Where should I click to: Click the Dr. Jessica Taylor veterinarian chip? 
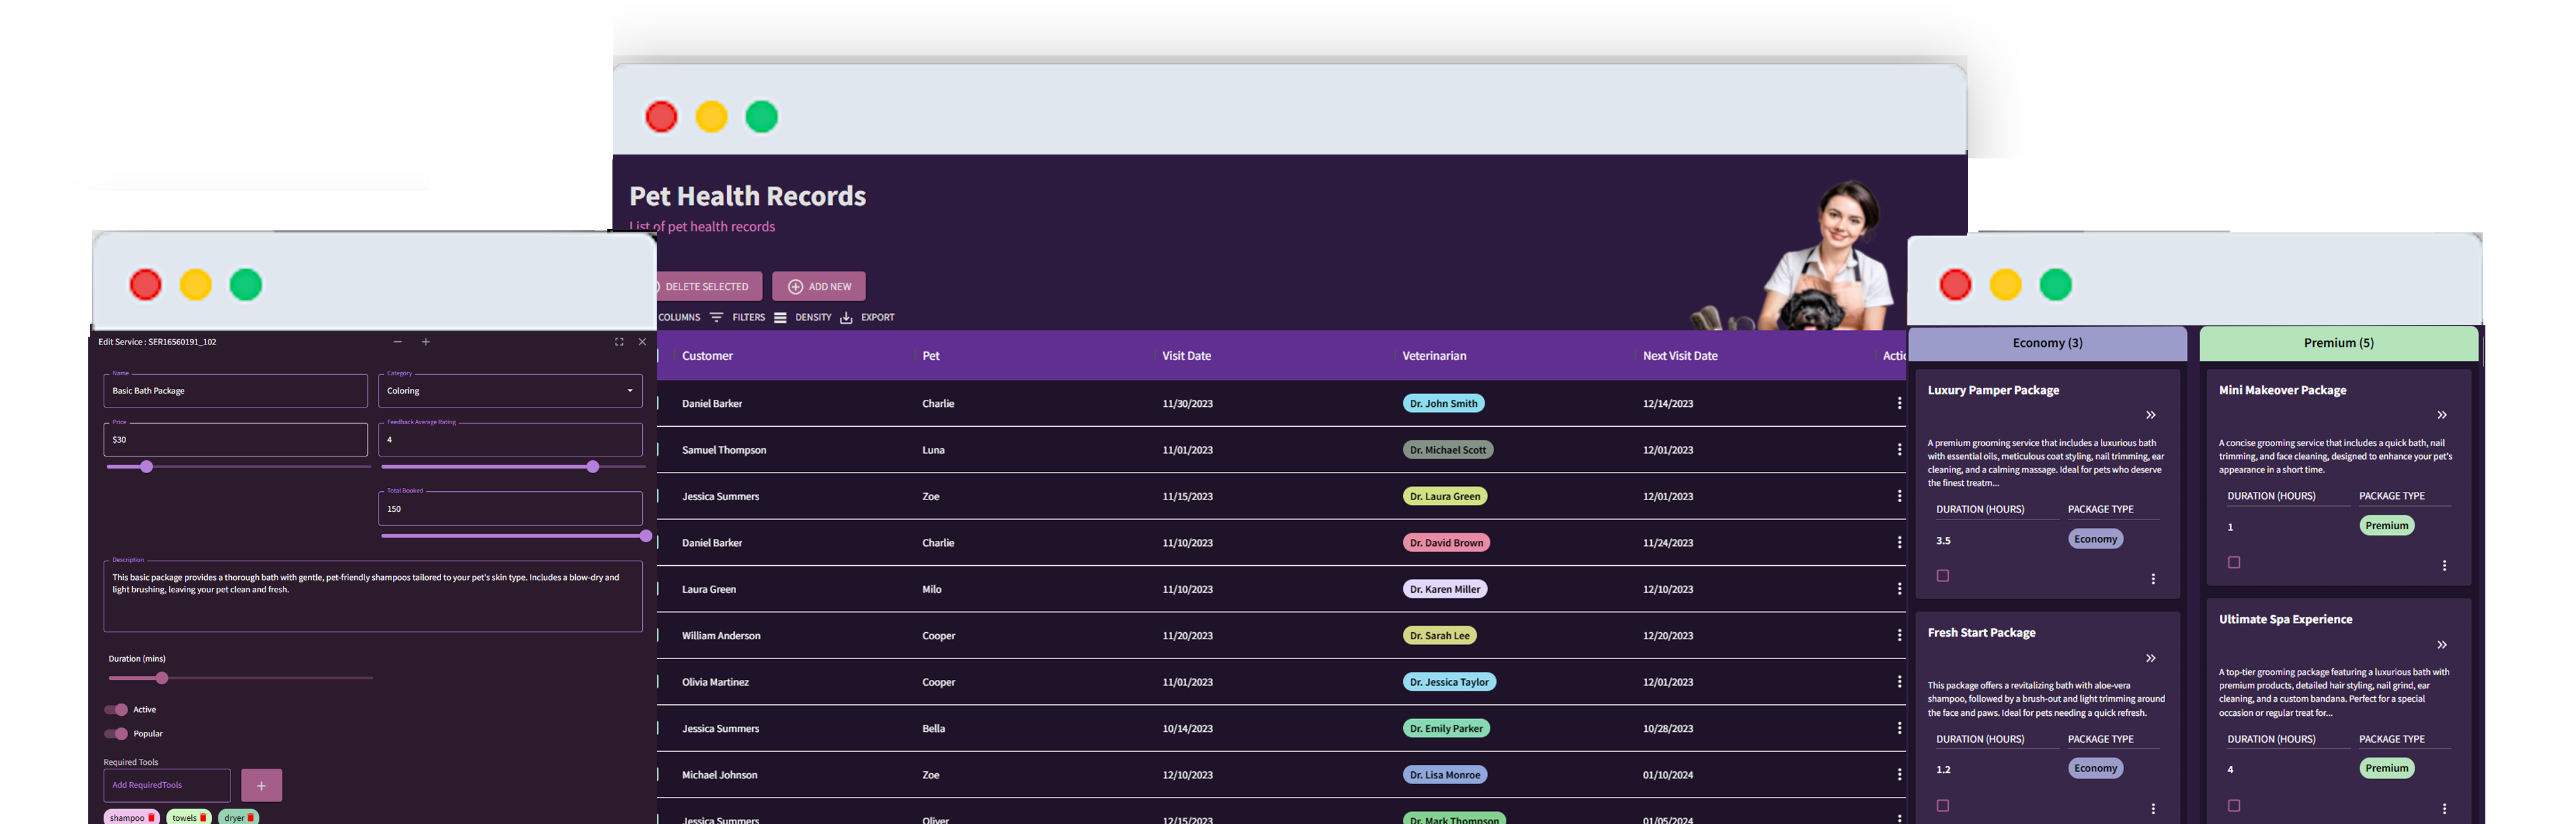(x=1449, y=682)
